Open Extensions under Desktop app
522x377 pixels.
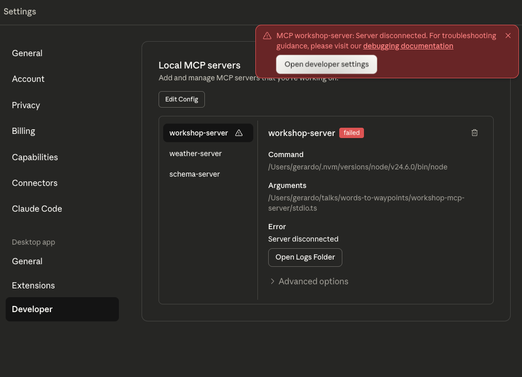[33, 285]
